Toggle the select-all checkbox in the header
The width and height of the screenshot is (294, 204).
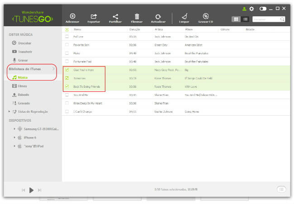(67, 29)
